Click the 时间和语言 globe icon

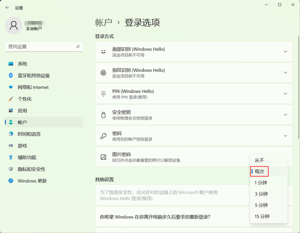click(x=11, y=134)
